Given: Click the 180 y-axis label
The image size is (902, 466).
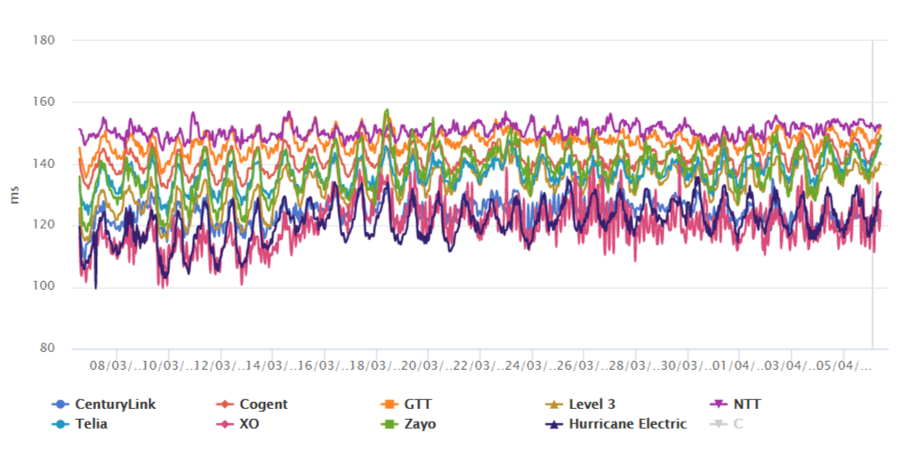Looking at the screenshot, I should tap(44, 40).
